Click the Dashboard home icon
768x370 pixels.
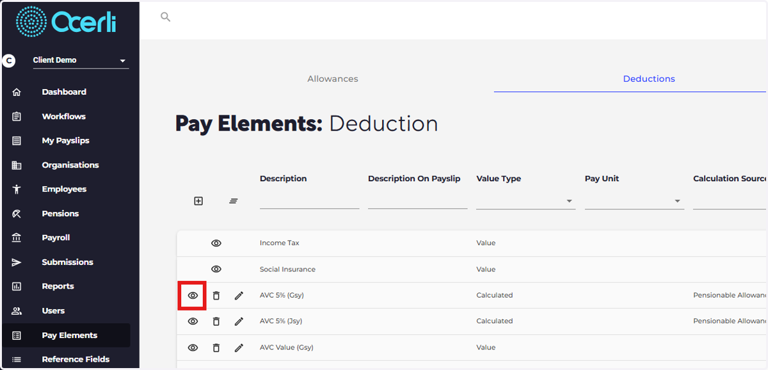click(17, 92)
